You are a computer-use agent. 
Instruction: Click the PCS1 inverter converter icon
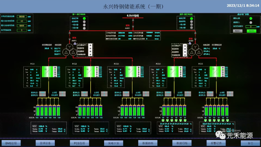point(47,72)
